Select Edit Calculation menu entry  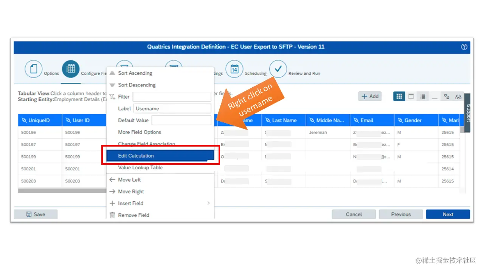[x=160, y=156]
